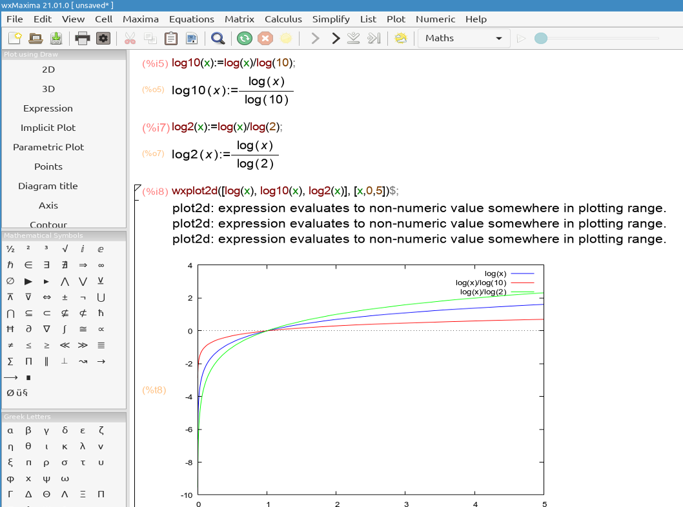Insert the alpha Greek letter
683x507 pixels.
(x=10, y=430)
